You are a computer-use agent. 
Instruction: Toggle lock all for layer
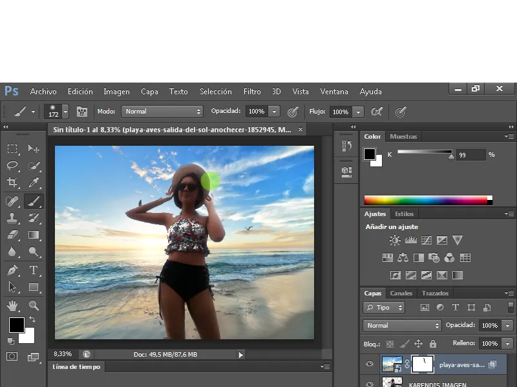click(433, 344)
